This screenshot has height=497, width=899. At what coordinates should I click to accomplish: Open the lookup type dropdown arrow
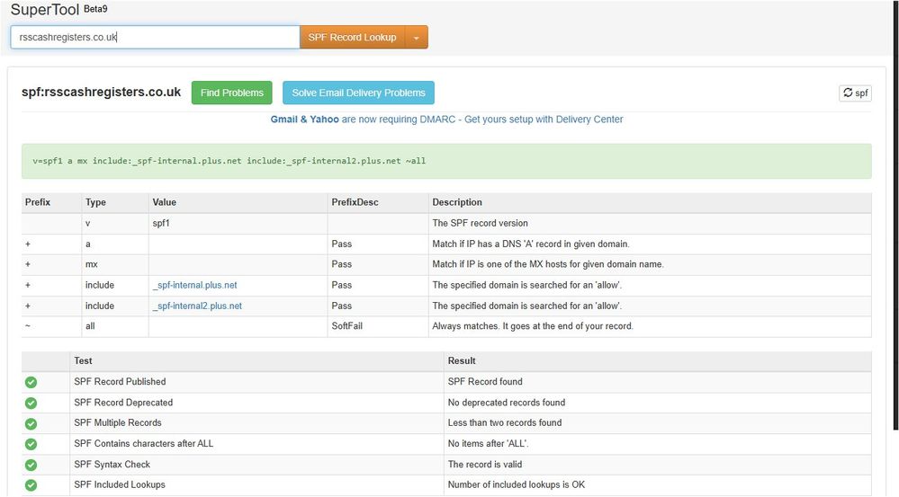416,38
